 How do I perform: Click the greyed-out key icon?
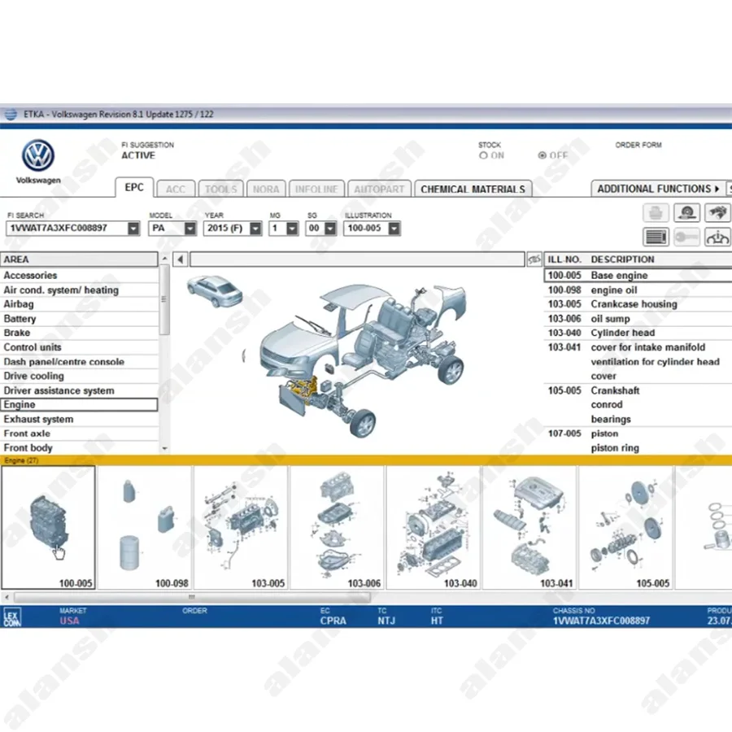(686, 237)
